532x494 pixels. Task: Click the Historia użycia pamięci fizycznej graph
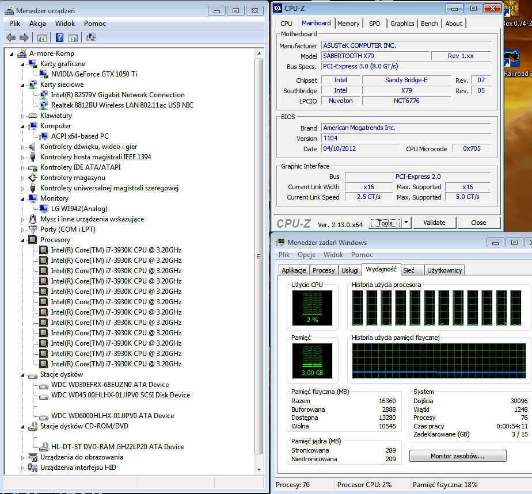coord(439,361)
